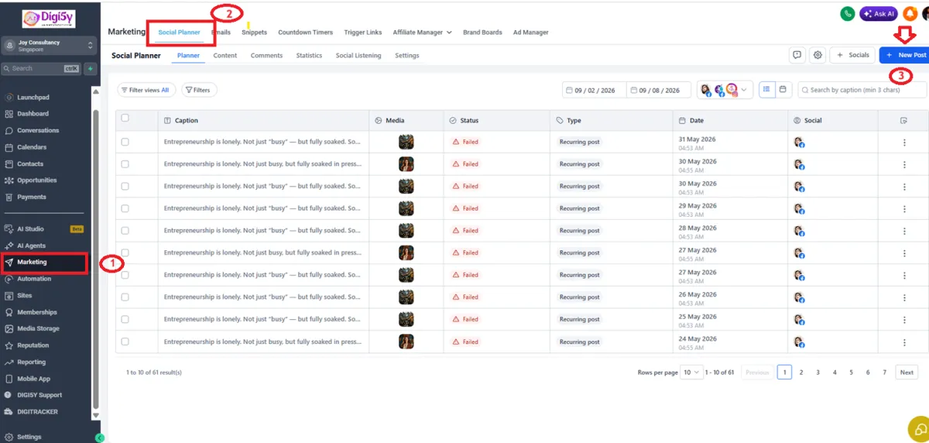
Task: Click the column settings icon in table header
Action: click(x=903, y=120)
